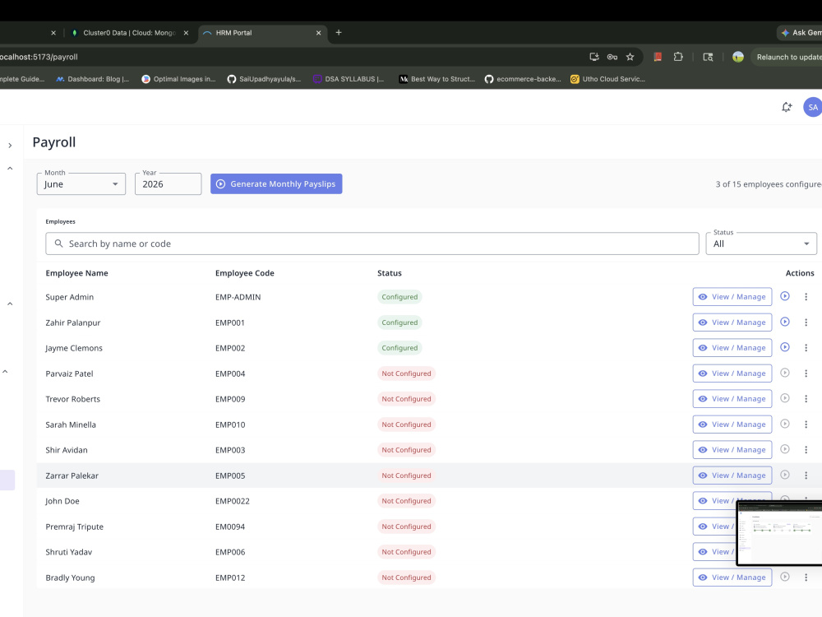Click View / Manage for Parvaiz Patel

tap(732, 373)
